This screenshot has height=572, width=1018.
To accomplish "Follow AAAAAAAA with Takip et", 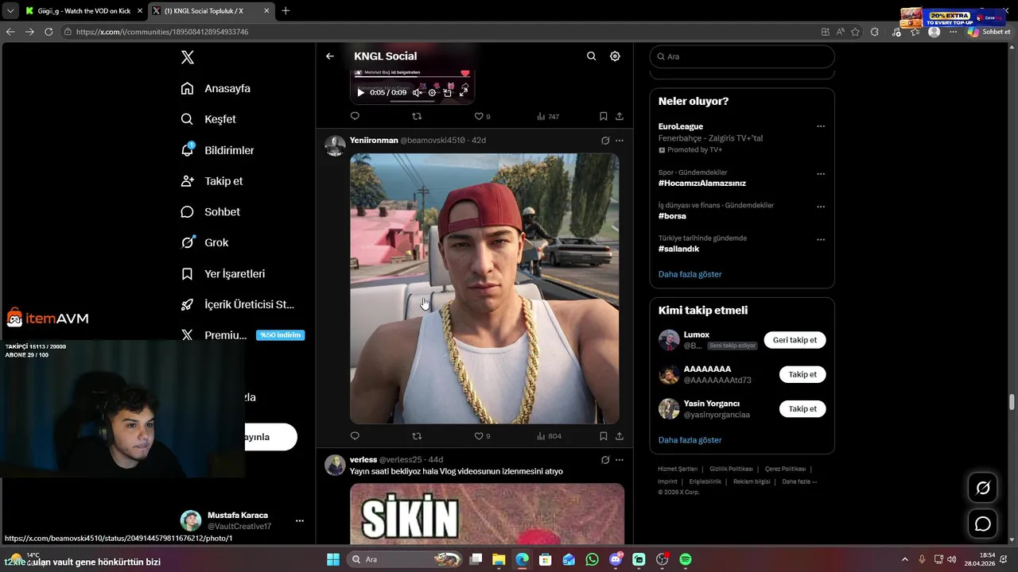I will pyautogui.click(x=802, y=374).
